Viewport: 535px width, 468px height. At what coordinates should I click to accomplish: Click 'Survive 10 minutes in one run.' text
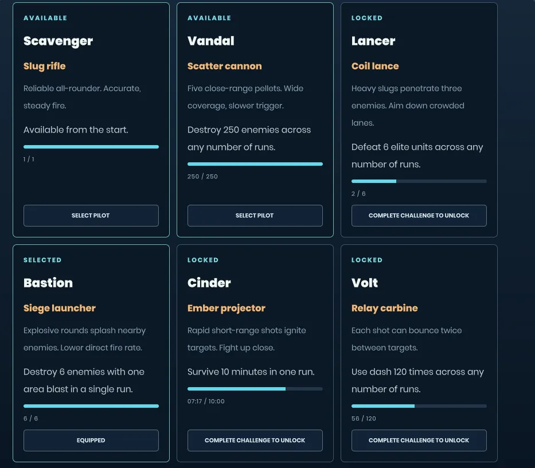click(251, 372)
